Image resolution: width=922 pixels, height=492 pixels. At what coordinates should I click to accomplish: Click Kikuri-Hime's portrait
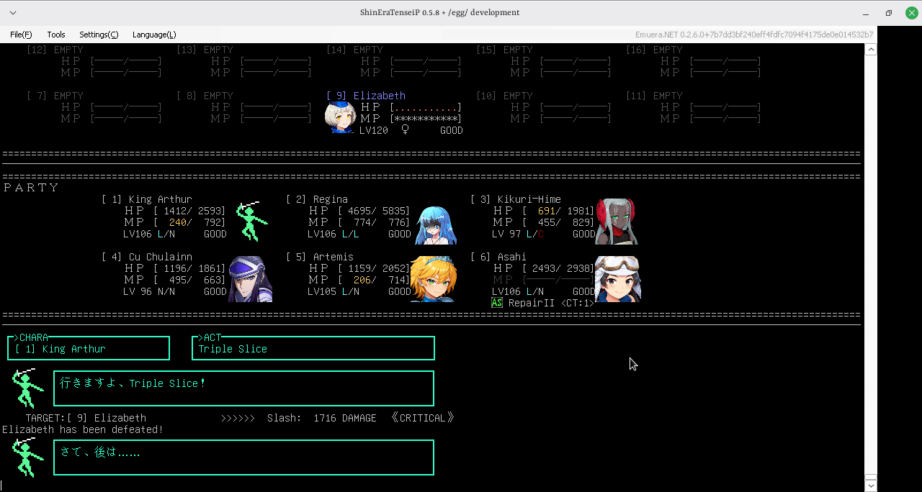pos(617,222)
